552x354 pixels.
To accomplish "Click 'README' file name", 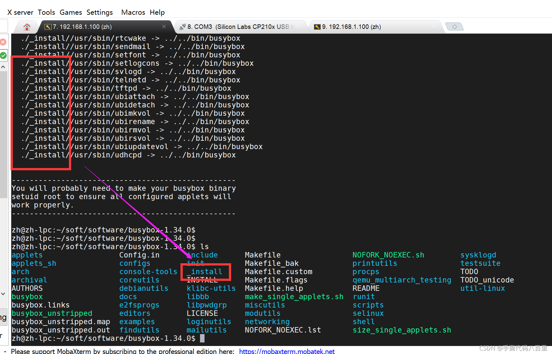I will [366, 288].
